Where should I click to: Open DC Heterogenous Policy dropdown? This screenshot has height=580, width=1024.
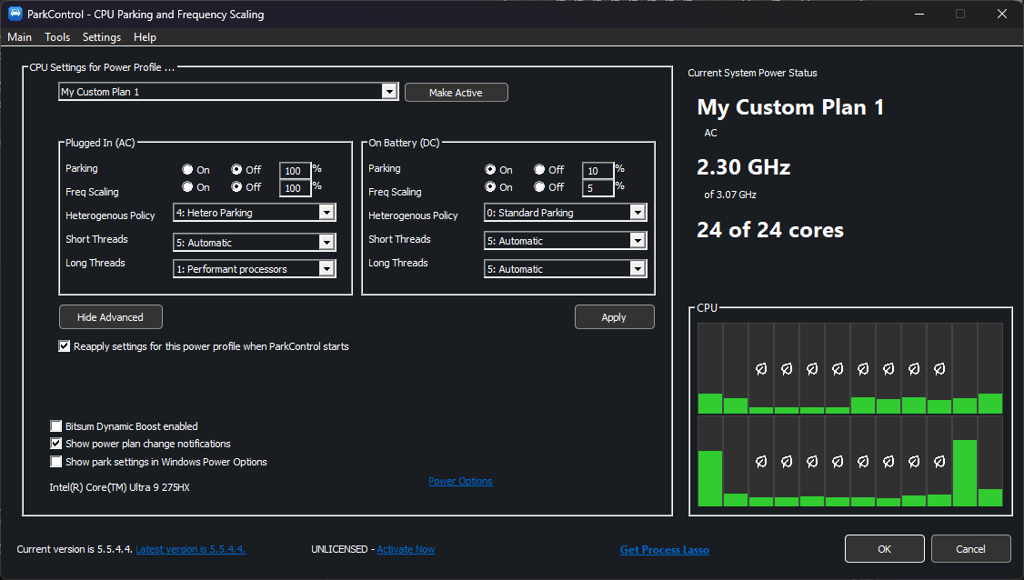(566, 213)
